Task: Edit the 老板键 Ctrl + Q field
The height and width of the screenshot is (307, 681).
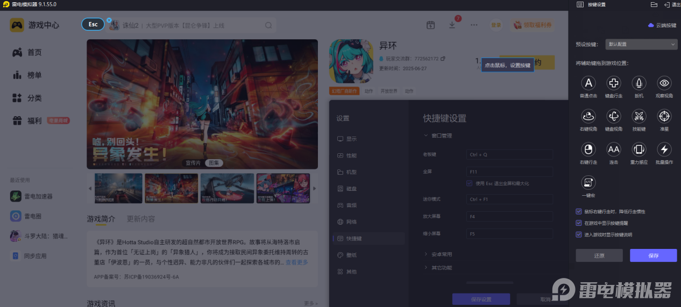Action: pos(509,155)
